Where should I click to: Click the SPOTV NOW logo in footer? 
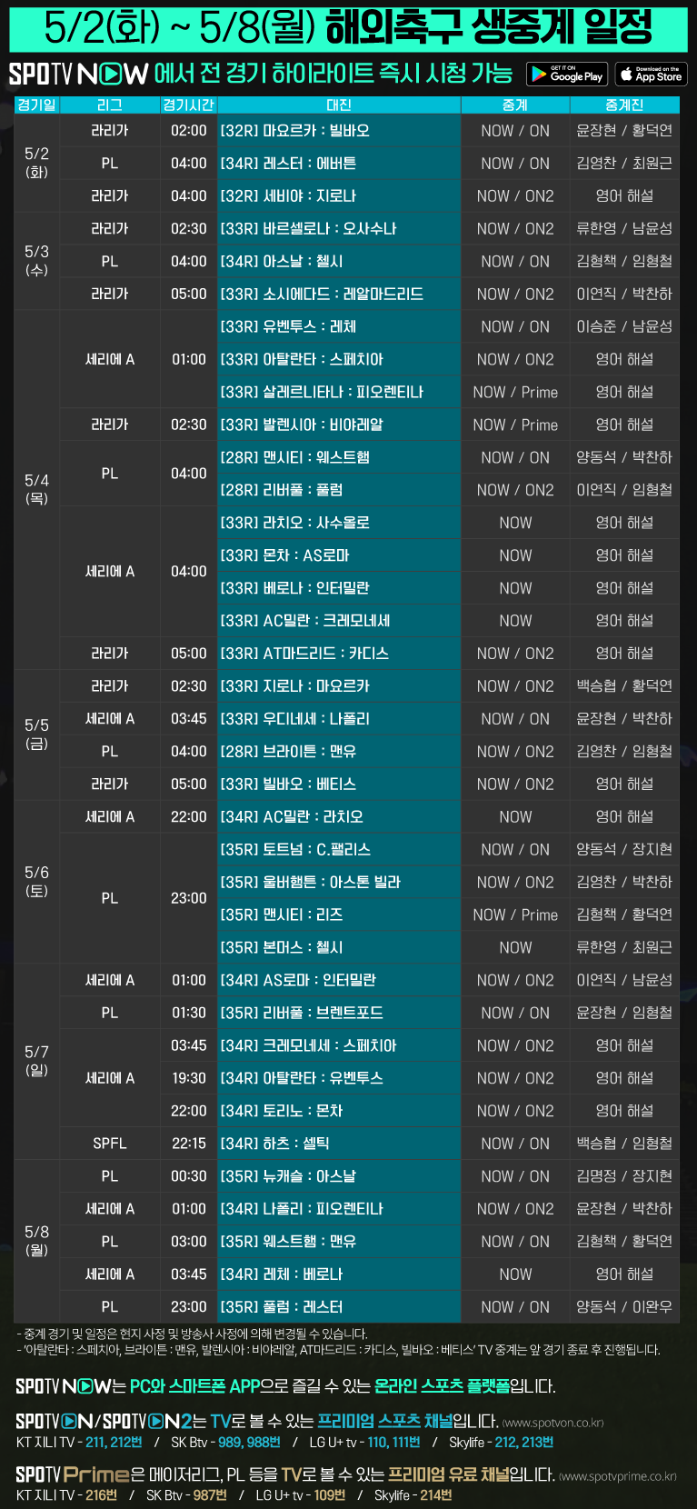[x=64, y=1386]
